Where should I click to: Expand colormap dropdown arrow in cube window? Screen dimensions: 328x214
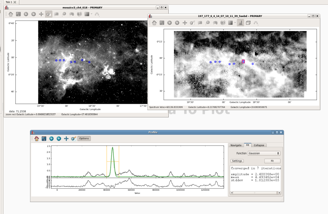235,23
